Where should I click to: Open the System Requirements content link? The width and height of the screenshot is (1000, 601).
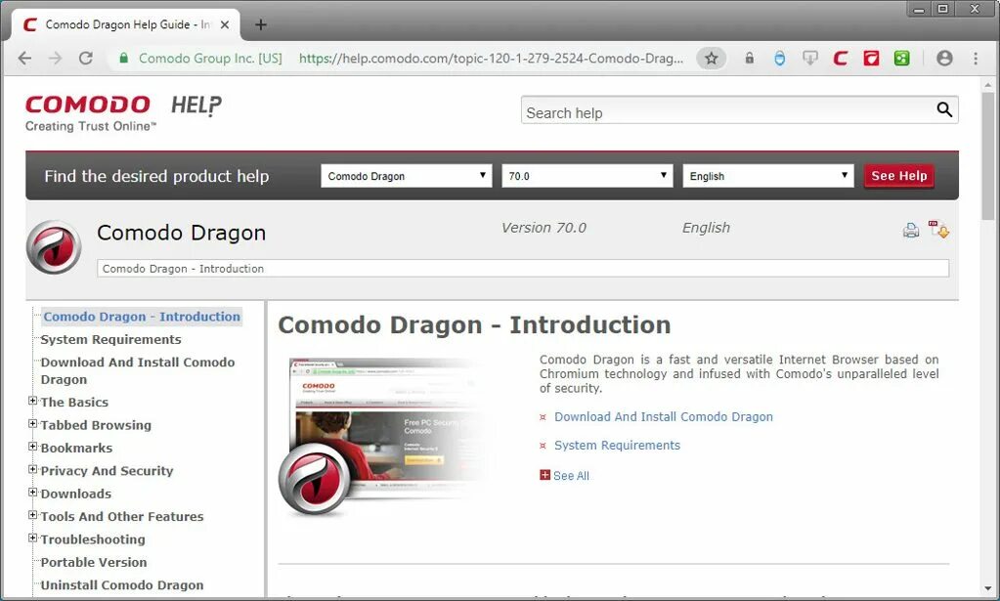[618, 446]
